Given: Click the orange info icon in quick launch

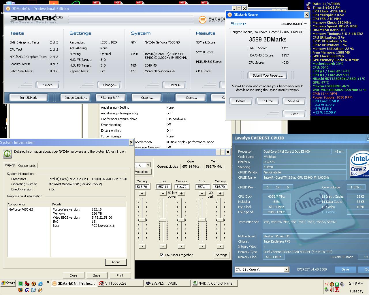Looking at the screenshot, I should [x=34, y=284].
